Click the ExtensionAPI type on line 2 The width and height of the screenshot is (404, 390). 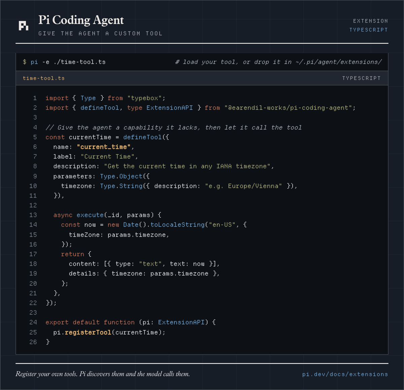pyautogui.click(x=170, y=108)
